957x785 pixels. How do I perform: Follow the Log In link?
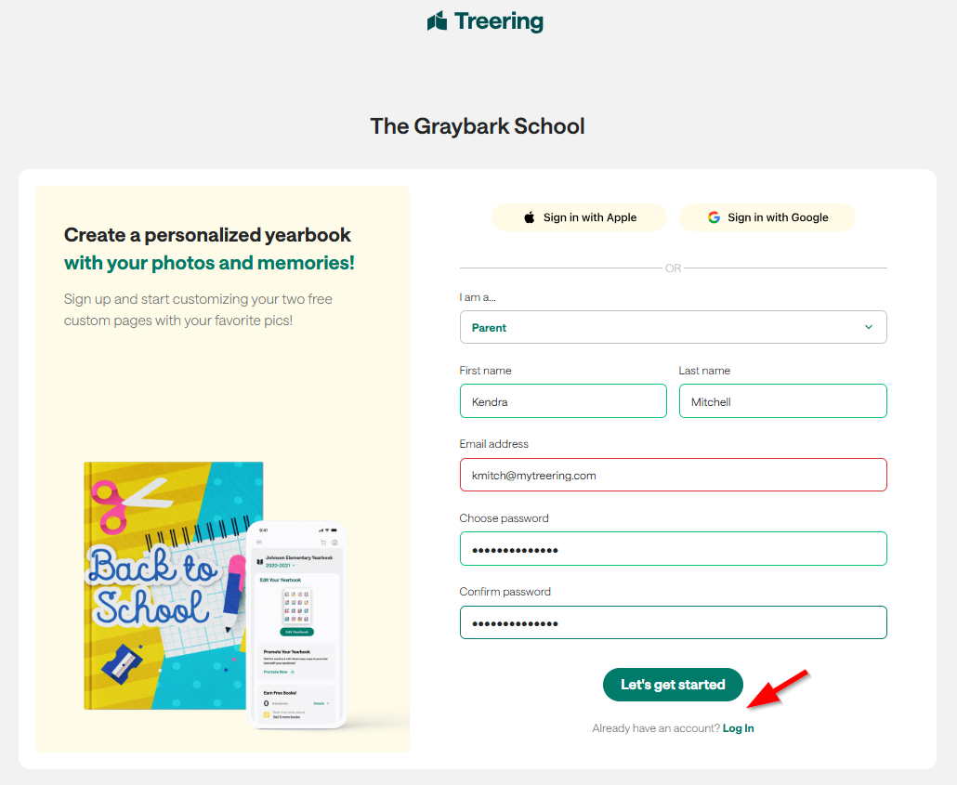click(x=739, y=728)
